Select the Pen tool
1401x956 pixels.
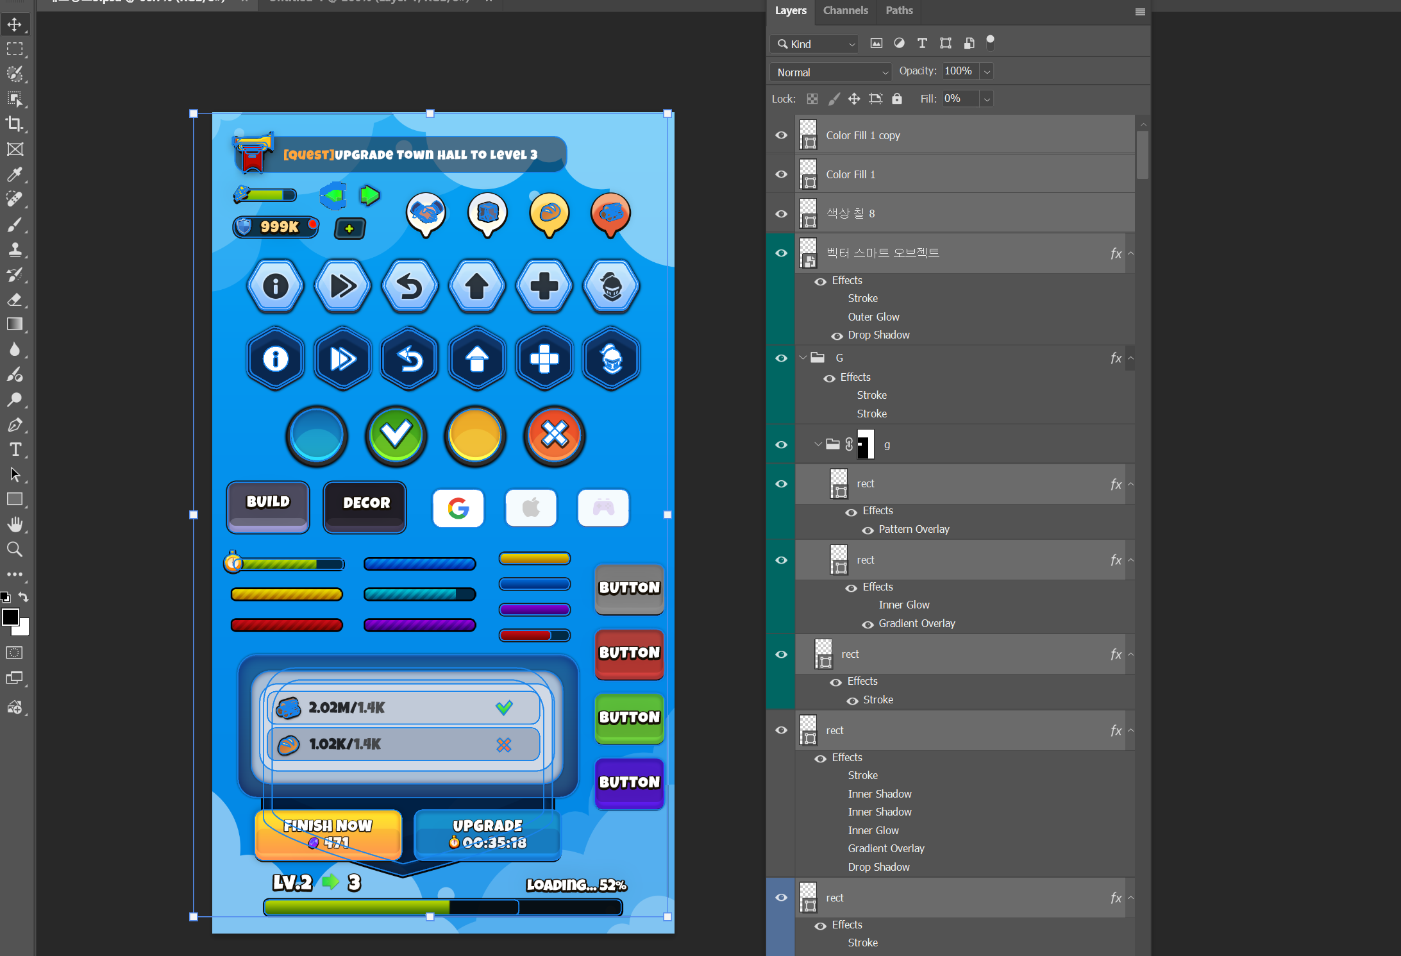14,424
